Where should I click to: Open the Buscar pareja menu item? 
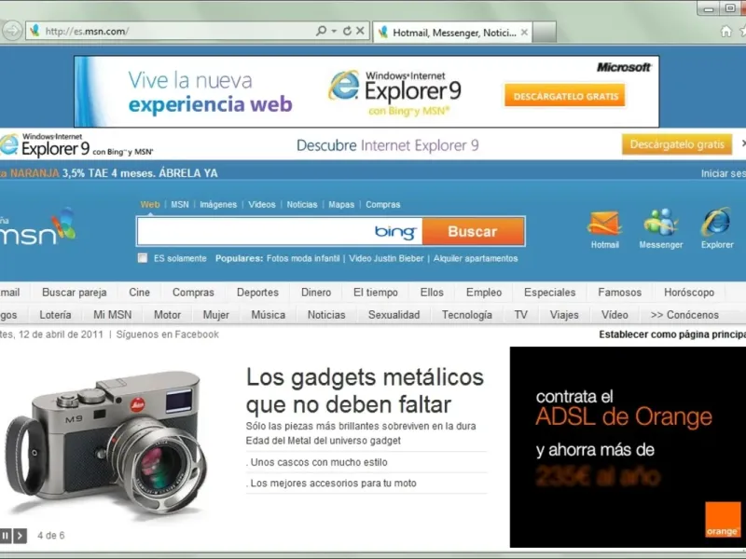[75, 293]
